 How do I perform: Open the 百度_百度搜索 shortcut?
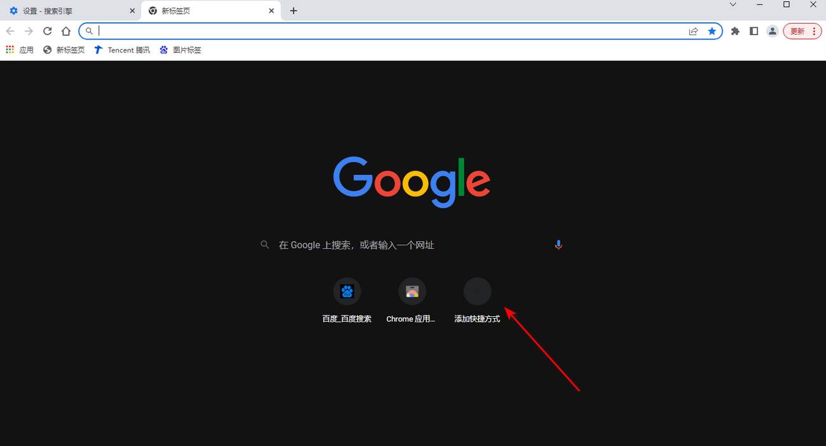[x=347, y=301]
